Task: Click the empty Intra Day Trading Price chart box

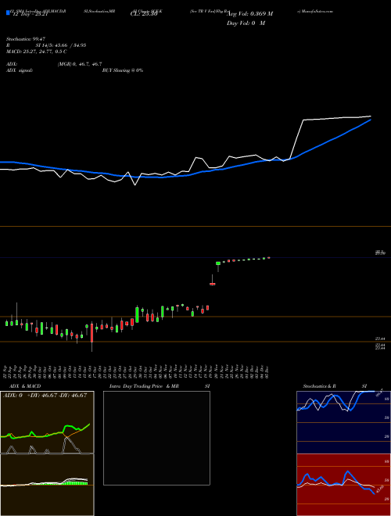Action: [x=156, y=438]
